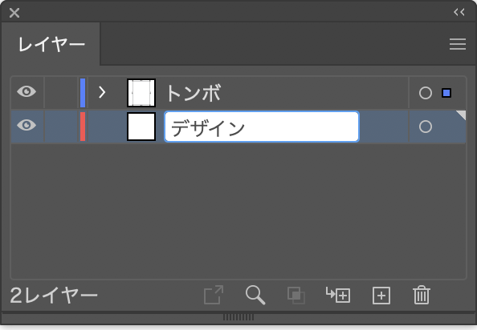Screen dimensions: 477x330
Task: Click the Create New Layer icon
Action: tap(381, 295)
